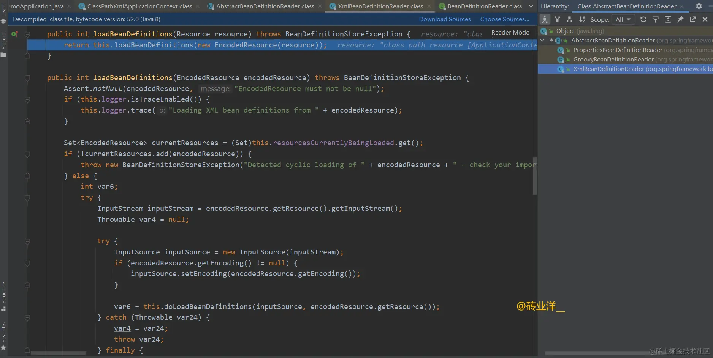Screen dimensions: 713x358
Task: Select Class AbstractBeanDefinitionReader hierarchy tab
Action: (x=627, y=6)
